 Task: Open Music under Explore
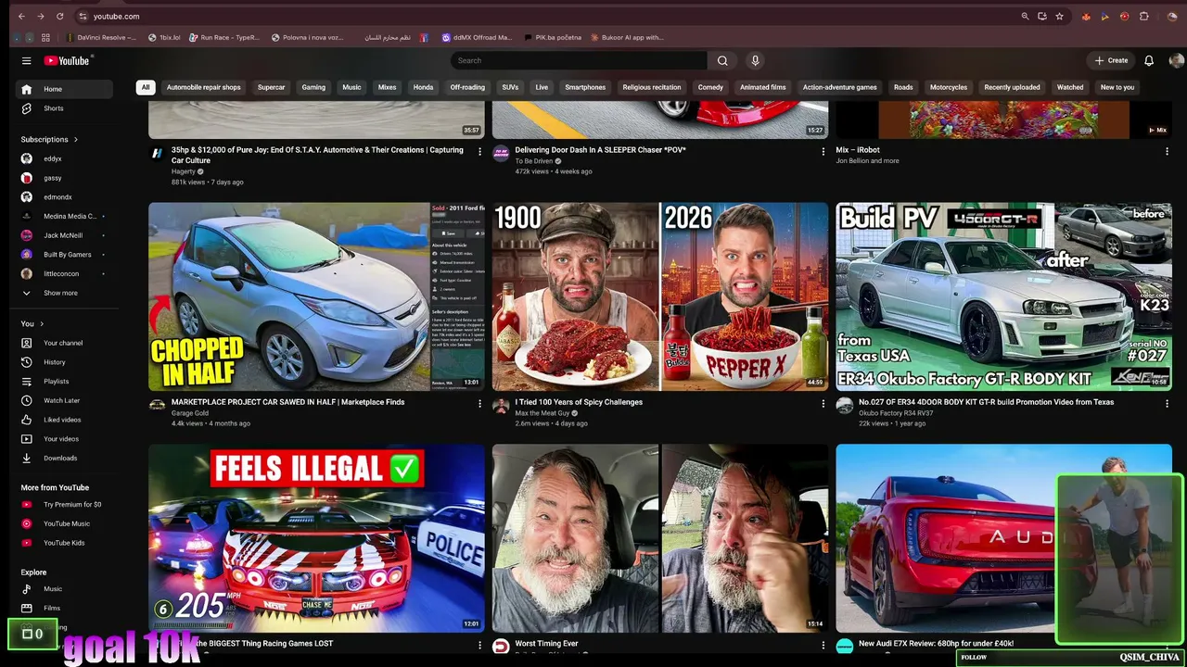click(x=64, y=589)
